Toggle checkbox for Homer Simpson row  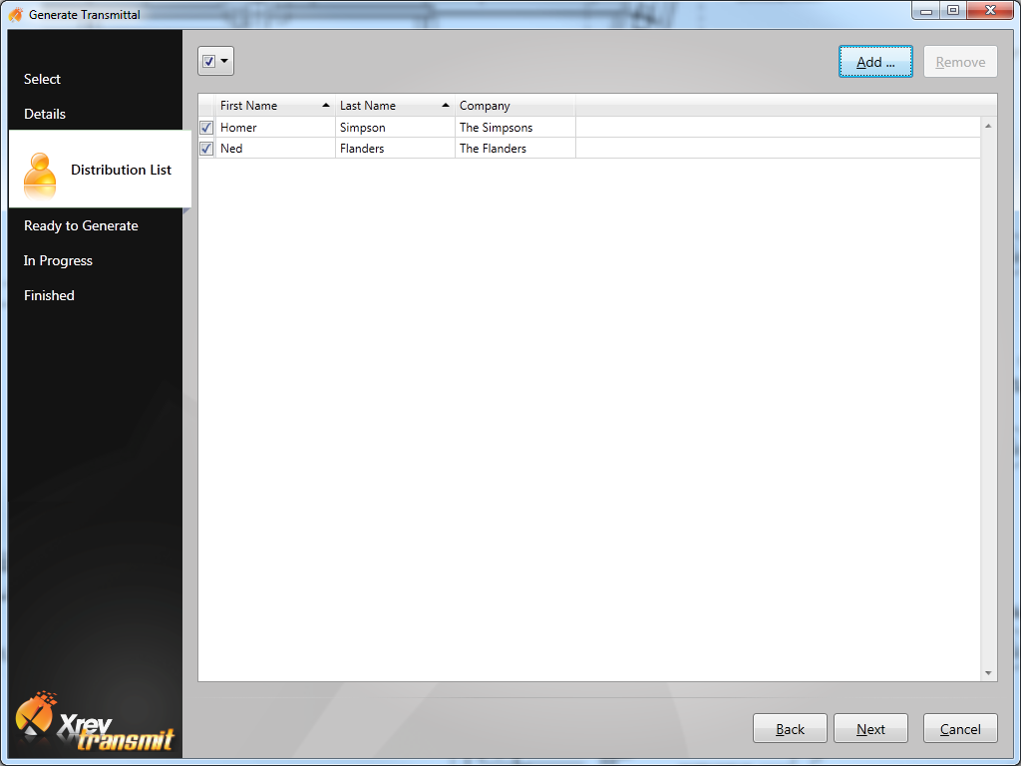click(x=206, y=128)
